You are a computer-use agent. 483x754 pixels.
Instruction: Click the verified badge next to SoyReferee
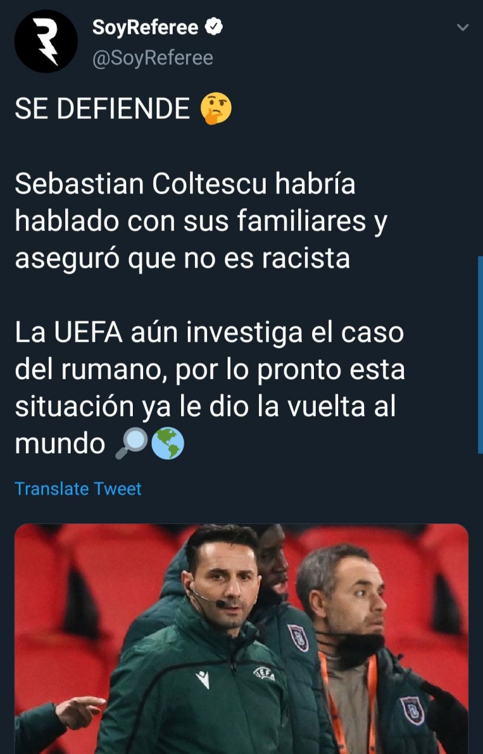[x=214, y=27]
